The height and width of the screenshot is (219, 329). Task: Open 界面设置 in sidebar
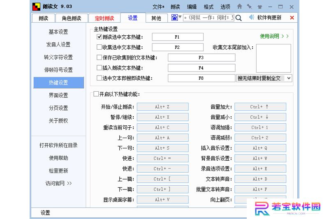pos(58,95)
